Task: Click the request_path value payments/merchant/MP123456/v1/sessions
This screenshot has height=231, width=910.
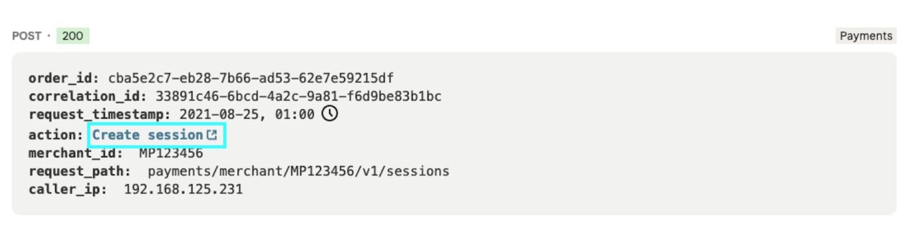Action: point(298,171)
